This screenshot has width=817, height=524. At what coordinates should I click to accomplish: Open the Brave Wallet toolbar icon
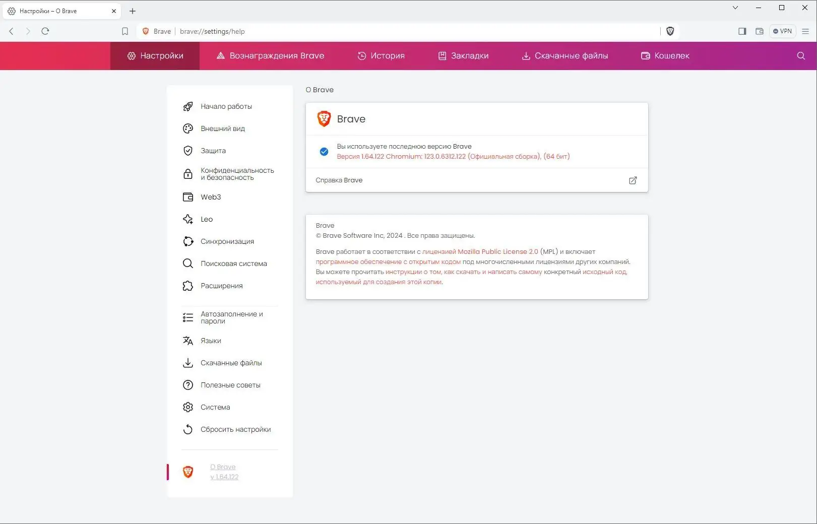tap(760, 31)
